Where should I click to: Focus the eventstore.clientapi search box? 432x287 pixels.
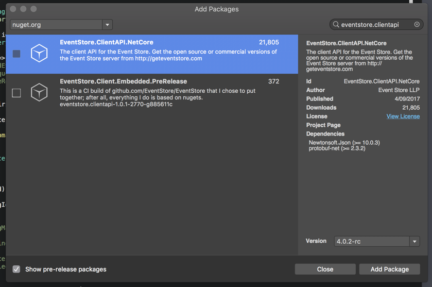[x=376, y=25]
